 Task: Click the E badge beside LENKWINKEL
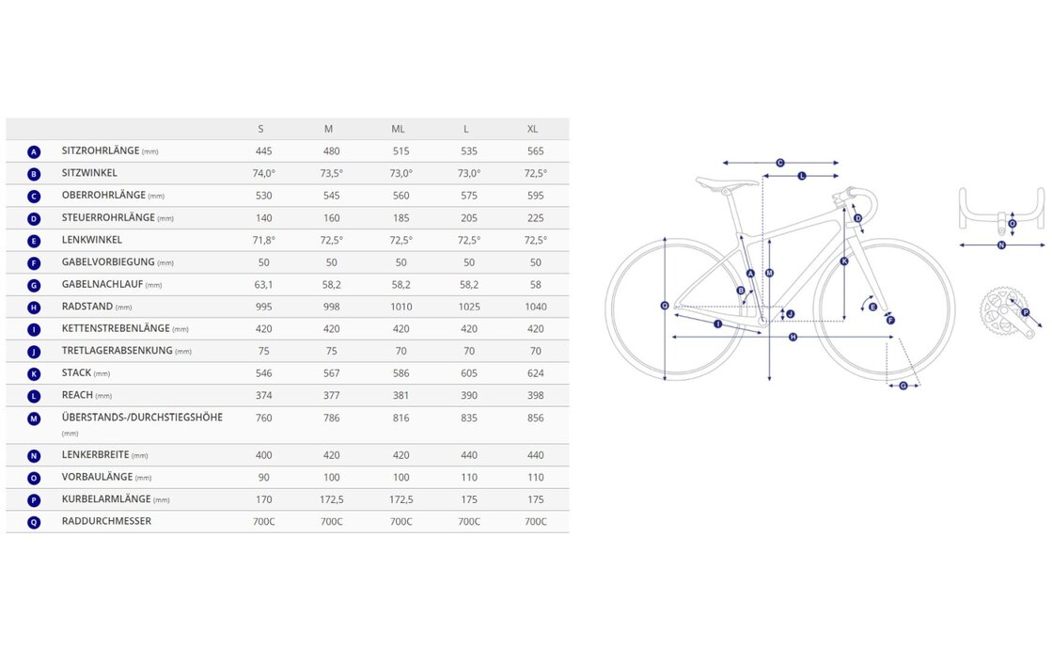point(34,241)
